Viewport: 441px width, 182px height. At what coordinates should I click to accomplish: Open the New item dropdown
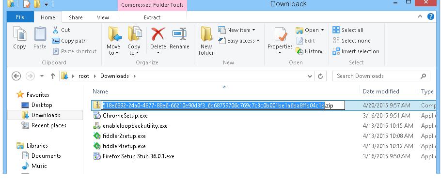[237, 30]
